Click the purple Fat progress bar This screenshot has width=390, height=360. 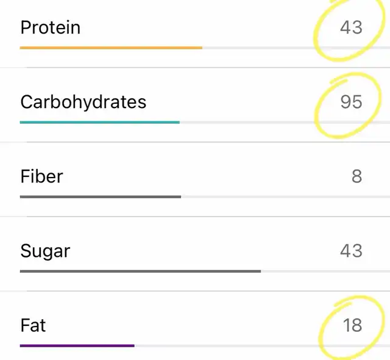tap(77, 345)
